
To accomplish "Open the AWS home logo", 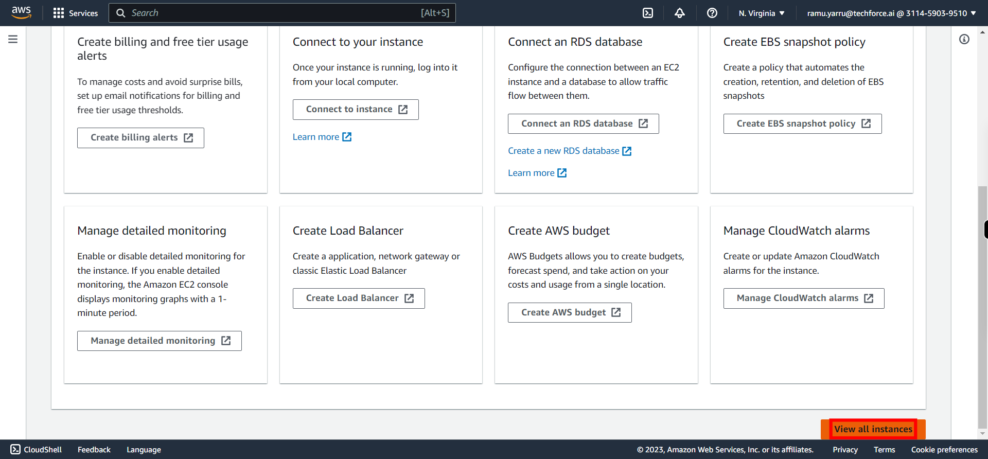I will point(21,12).
